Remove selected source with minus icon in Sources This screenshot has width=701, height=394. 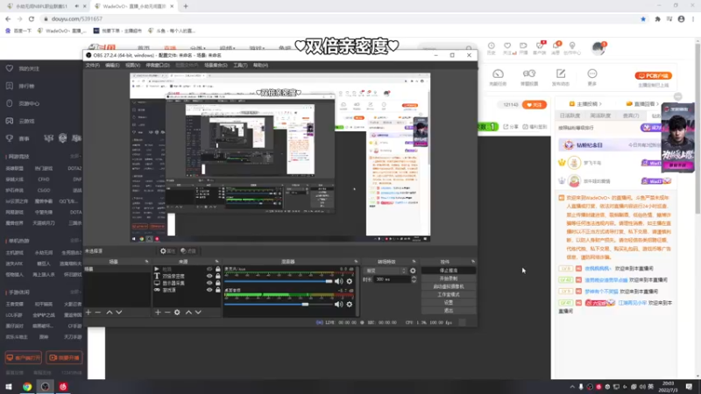(167, 313)
